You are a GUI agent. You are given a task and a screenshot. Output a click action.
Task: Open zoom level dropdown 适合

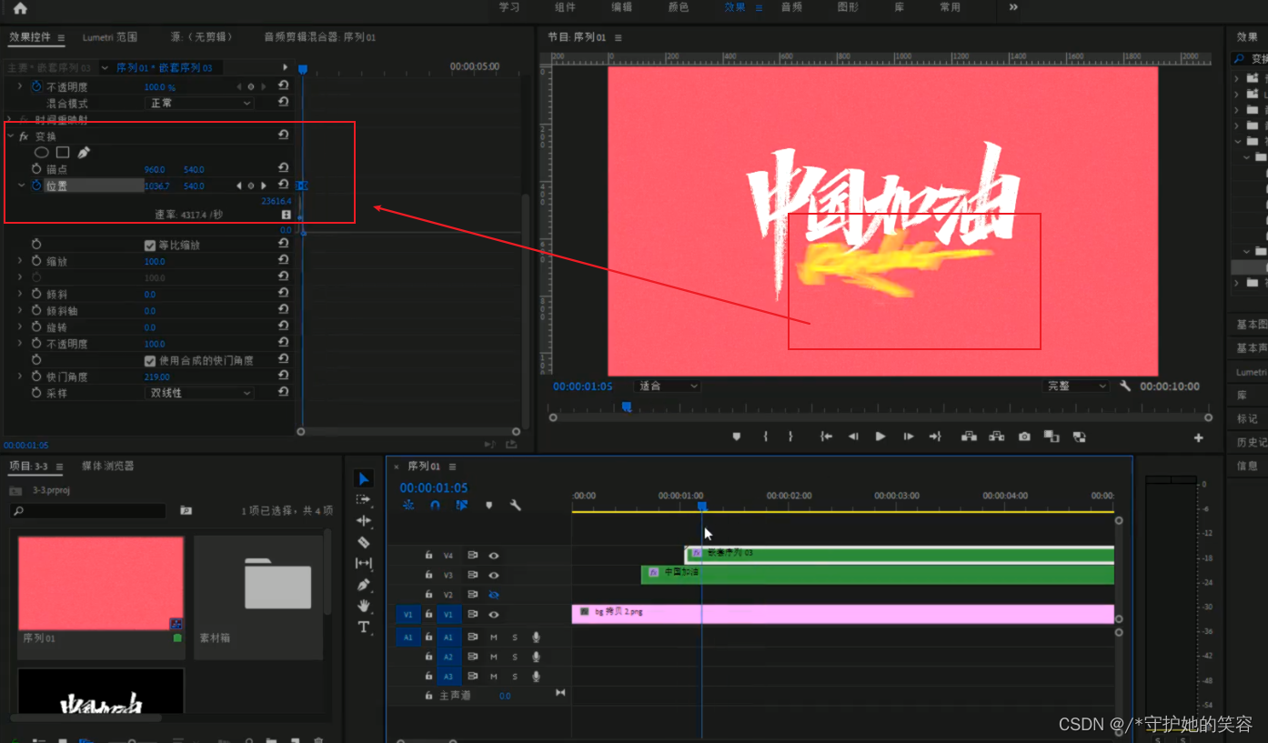click(669, 386)
